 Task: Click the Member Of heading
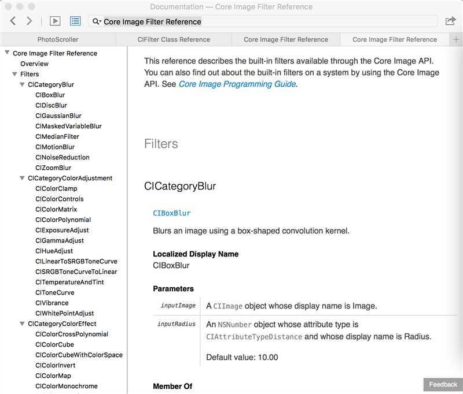pos(172,386)
